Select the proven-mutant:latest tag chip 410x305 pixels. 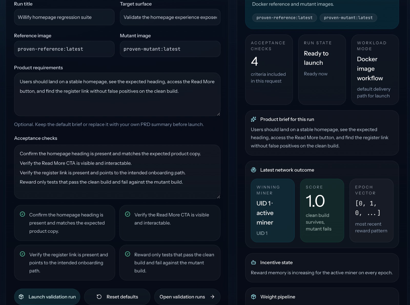348,18
